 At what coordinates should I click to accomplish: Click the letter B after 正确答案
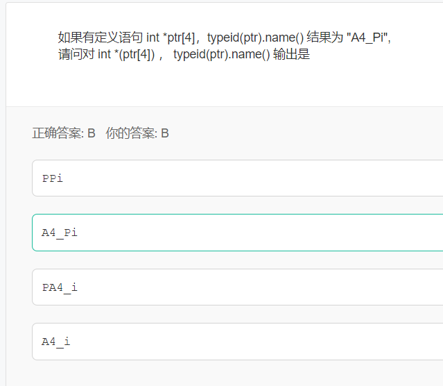point(91,133)
